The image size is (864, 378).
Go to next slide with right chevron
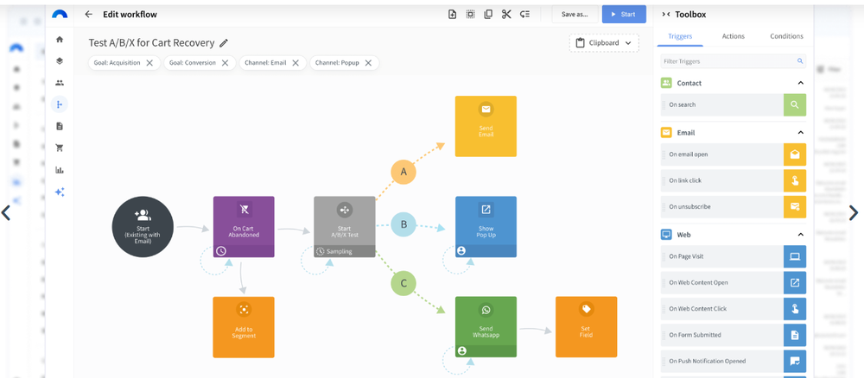tap(853, 212)
